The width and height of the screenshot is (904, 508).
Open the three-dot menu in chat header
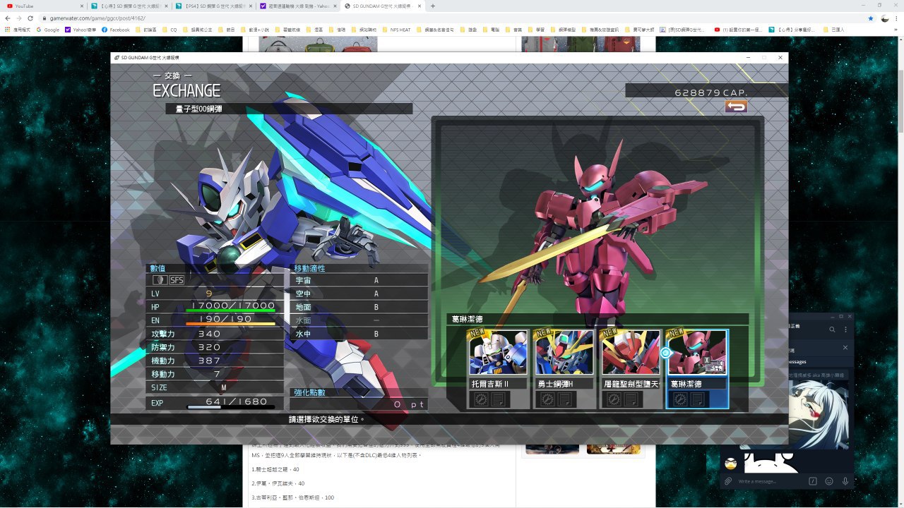click(845, 329)
